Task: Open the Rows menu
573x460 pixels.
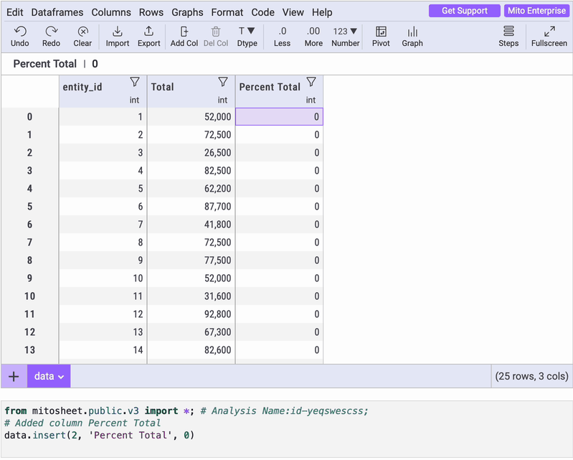Action: click(151, 12)
